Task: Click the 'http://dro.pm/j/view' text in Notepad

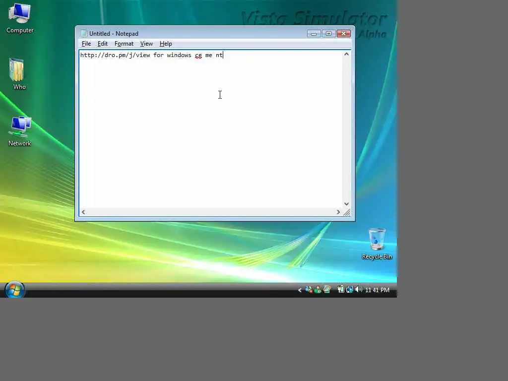Action: tap(115, 55)
